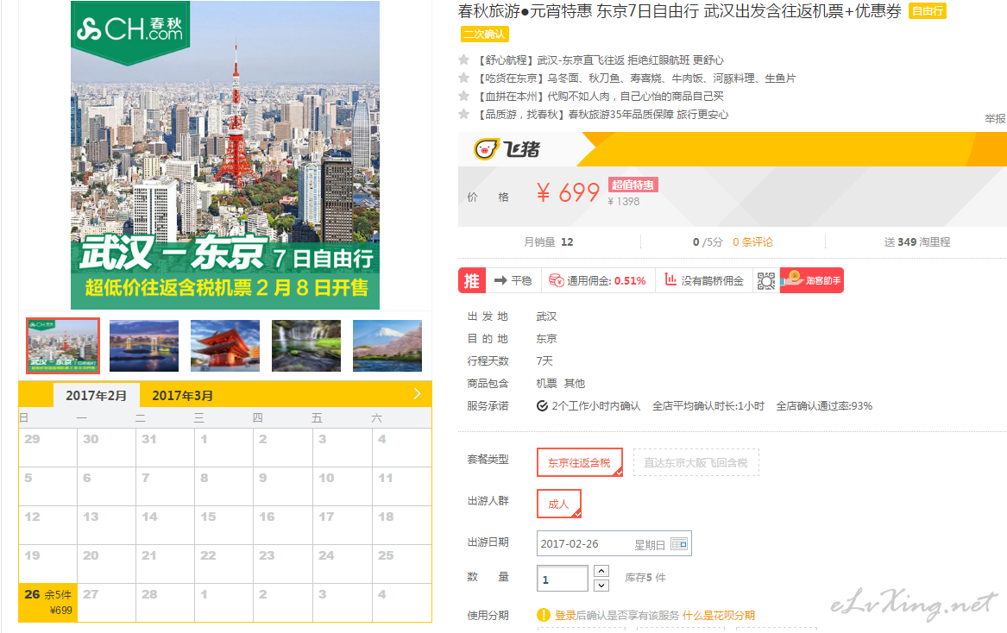
Task: Click the star icon beside 舒心航程
Action: pyautogui.click(x=463, y=60)
